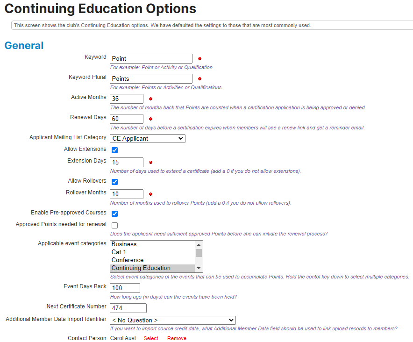The image size is (413, 342).
Task: Enable the Allow Extensions checkbox
Action: tap(114, 150)
